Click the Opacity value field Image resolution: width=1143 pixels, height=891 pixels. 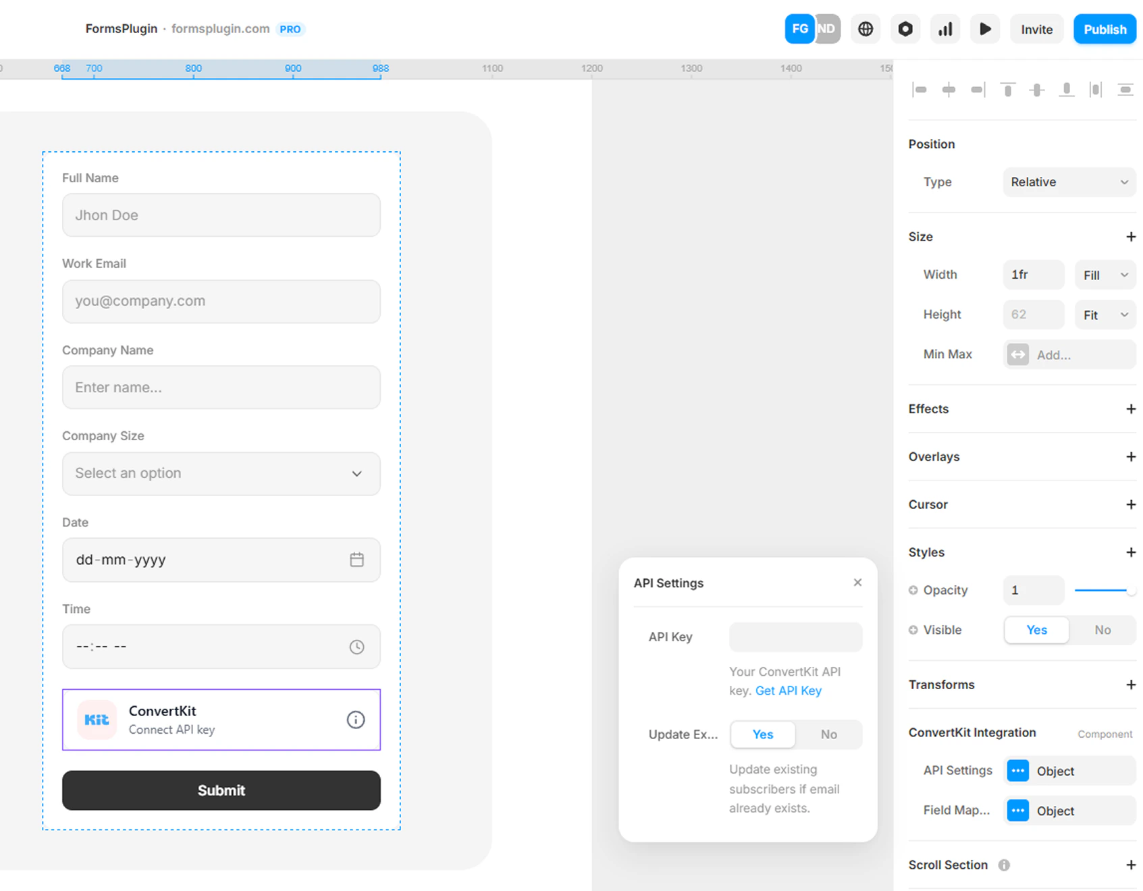(x=1034, y=591)
